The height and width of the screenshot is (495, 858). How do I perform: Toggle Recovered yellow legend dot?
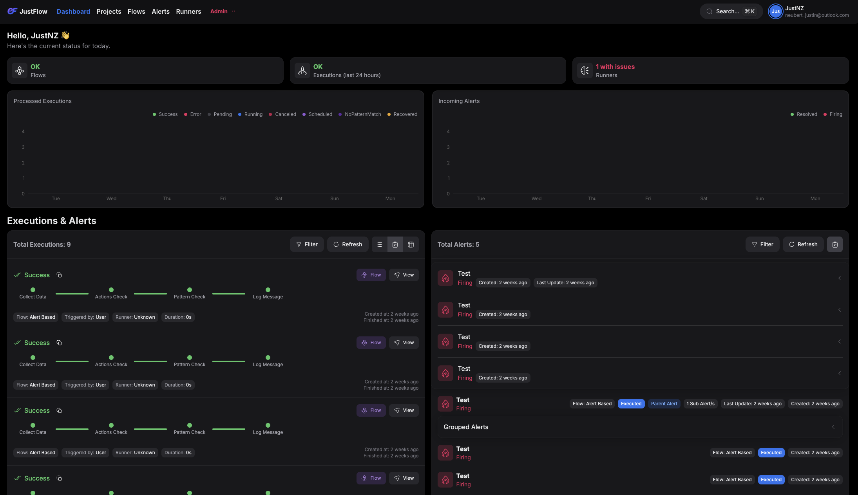coord(389,114)
